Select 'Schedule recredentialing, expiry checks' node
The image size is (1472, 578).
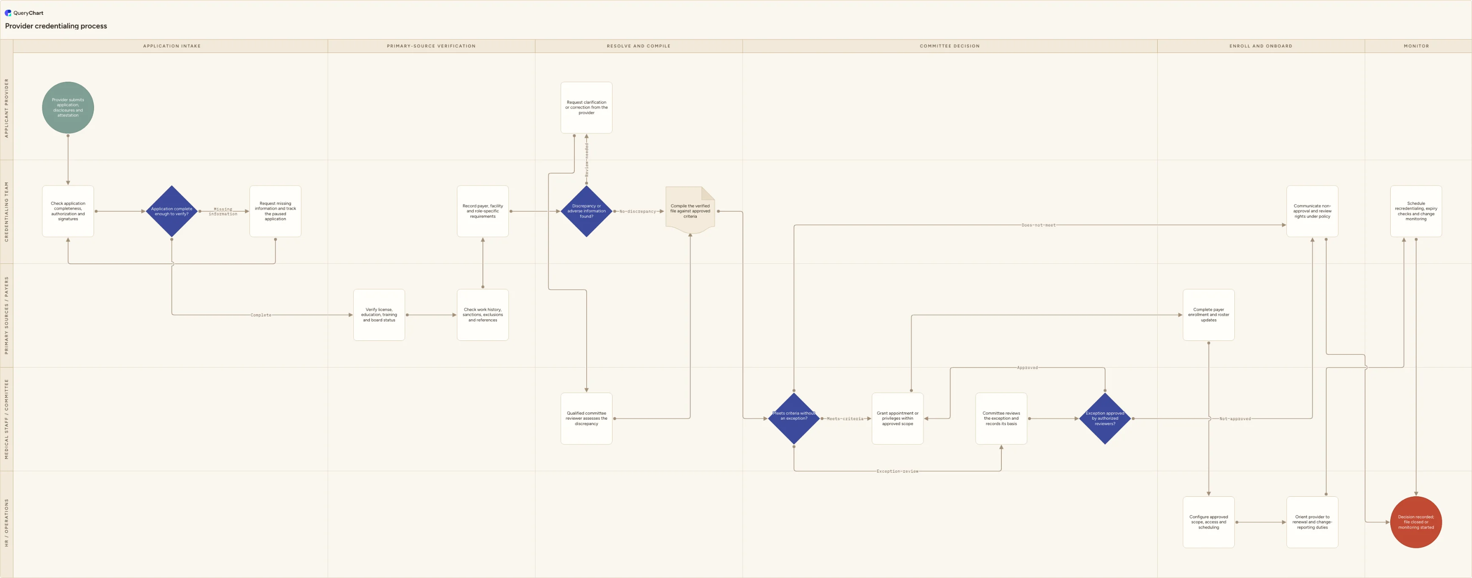[1416, 211]
